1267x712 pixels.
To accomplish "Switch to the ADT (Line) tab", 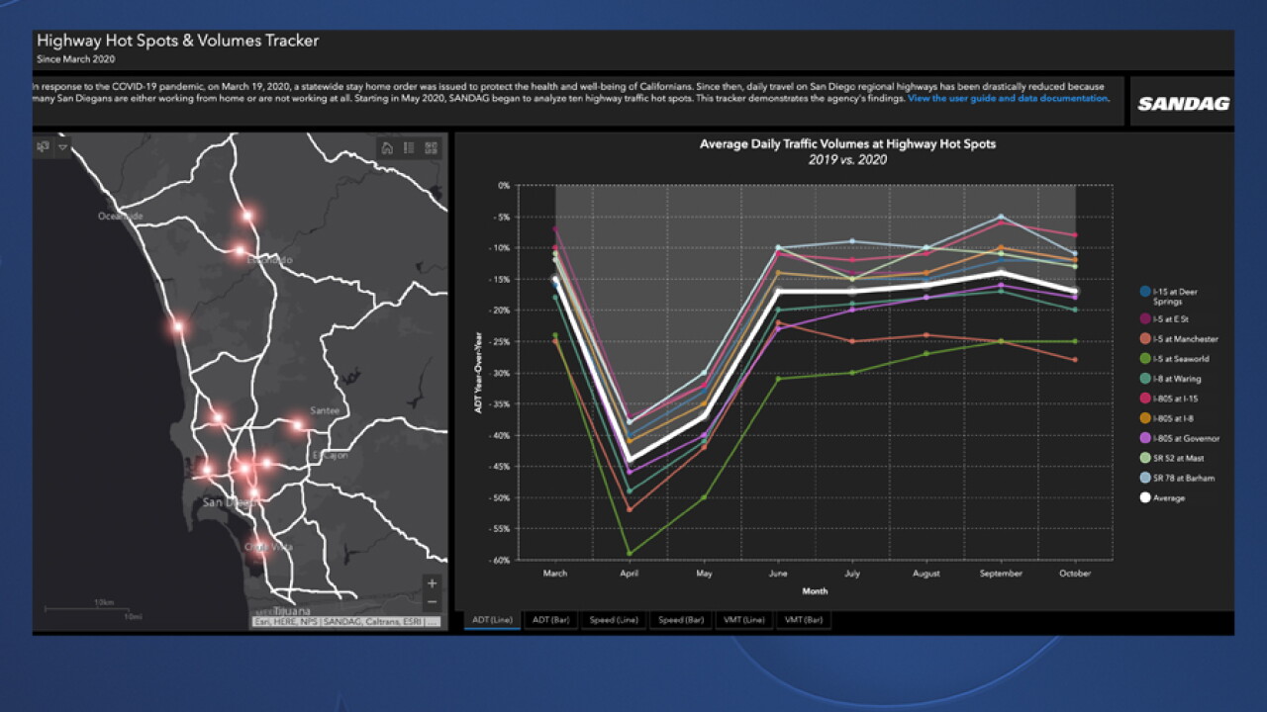I will (492, 620).
